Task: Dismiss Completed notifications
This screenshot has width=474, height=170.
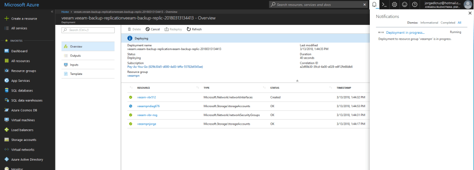Action: coord(448,23)
